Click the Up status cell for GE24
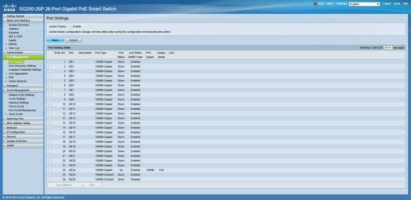The image size is (411, 200). point(121,170)
